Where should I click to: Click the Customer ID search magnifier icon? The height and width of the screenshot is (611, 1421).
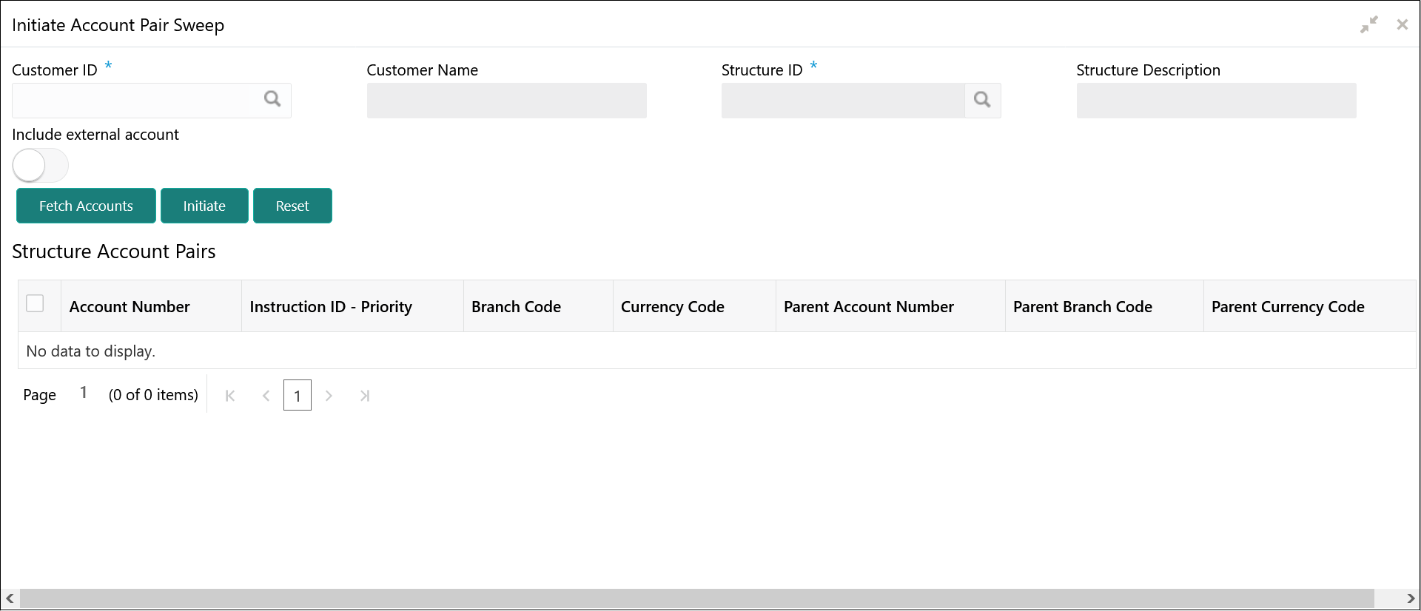tap(272, 99)
